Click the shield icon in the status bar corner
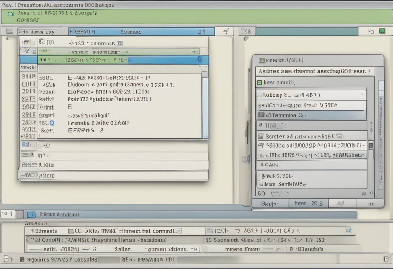 (386, 259)
